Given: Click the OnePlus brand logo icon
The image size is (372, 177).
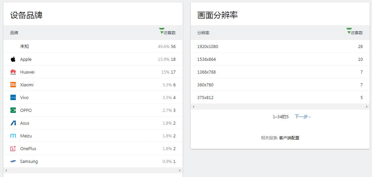Looking at the screenshot, I should pyautogui.click(x=13, y=149).
